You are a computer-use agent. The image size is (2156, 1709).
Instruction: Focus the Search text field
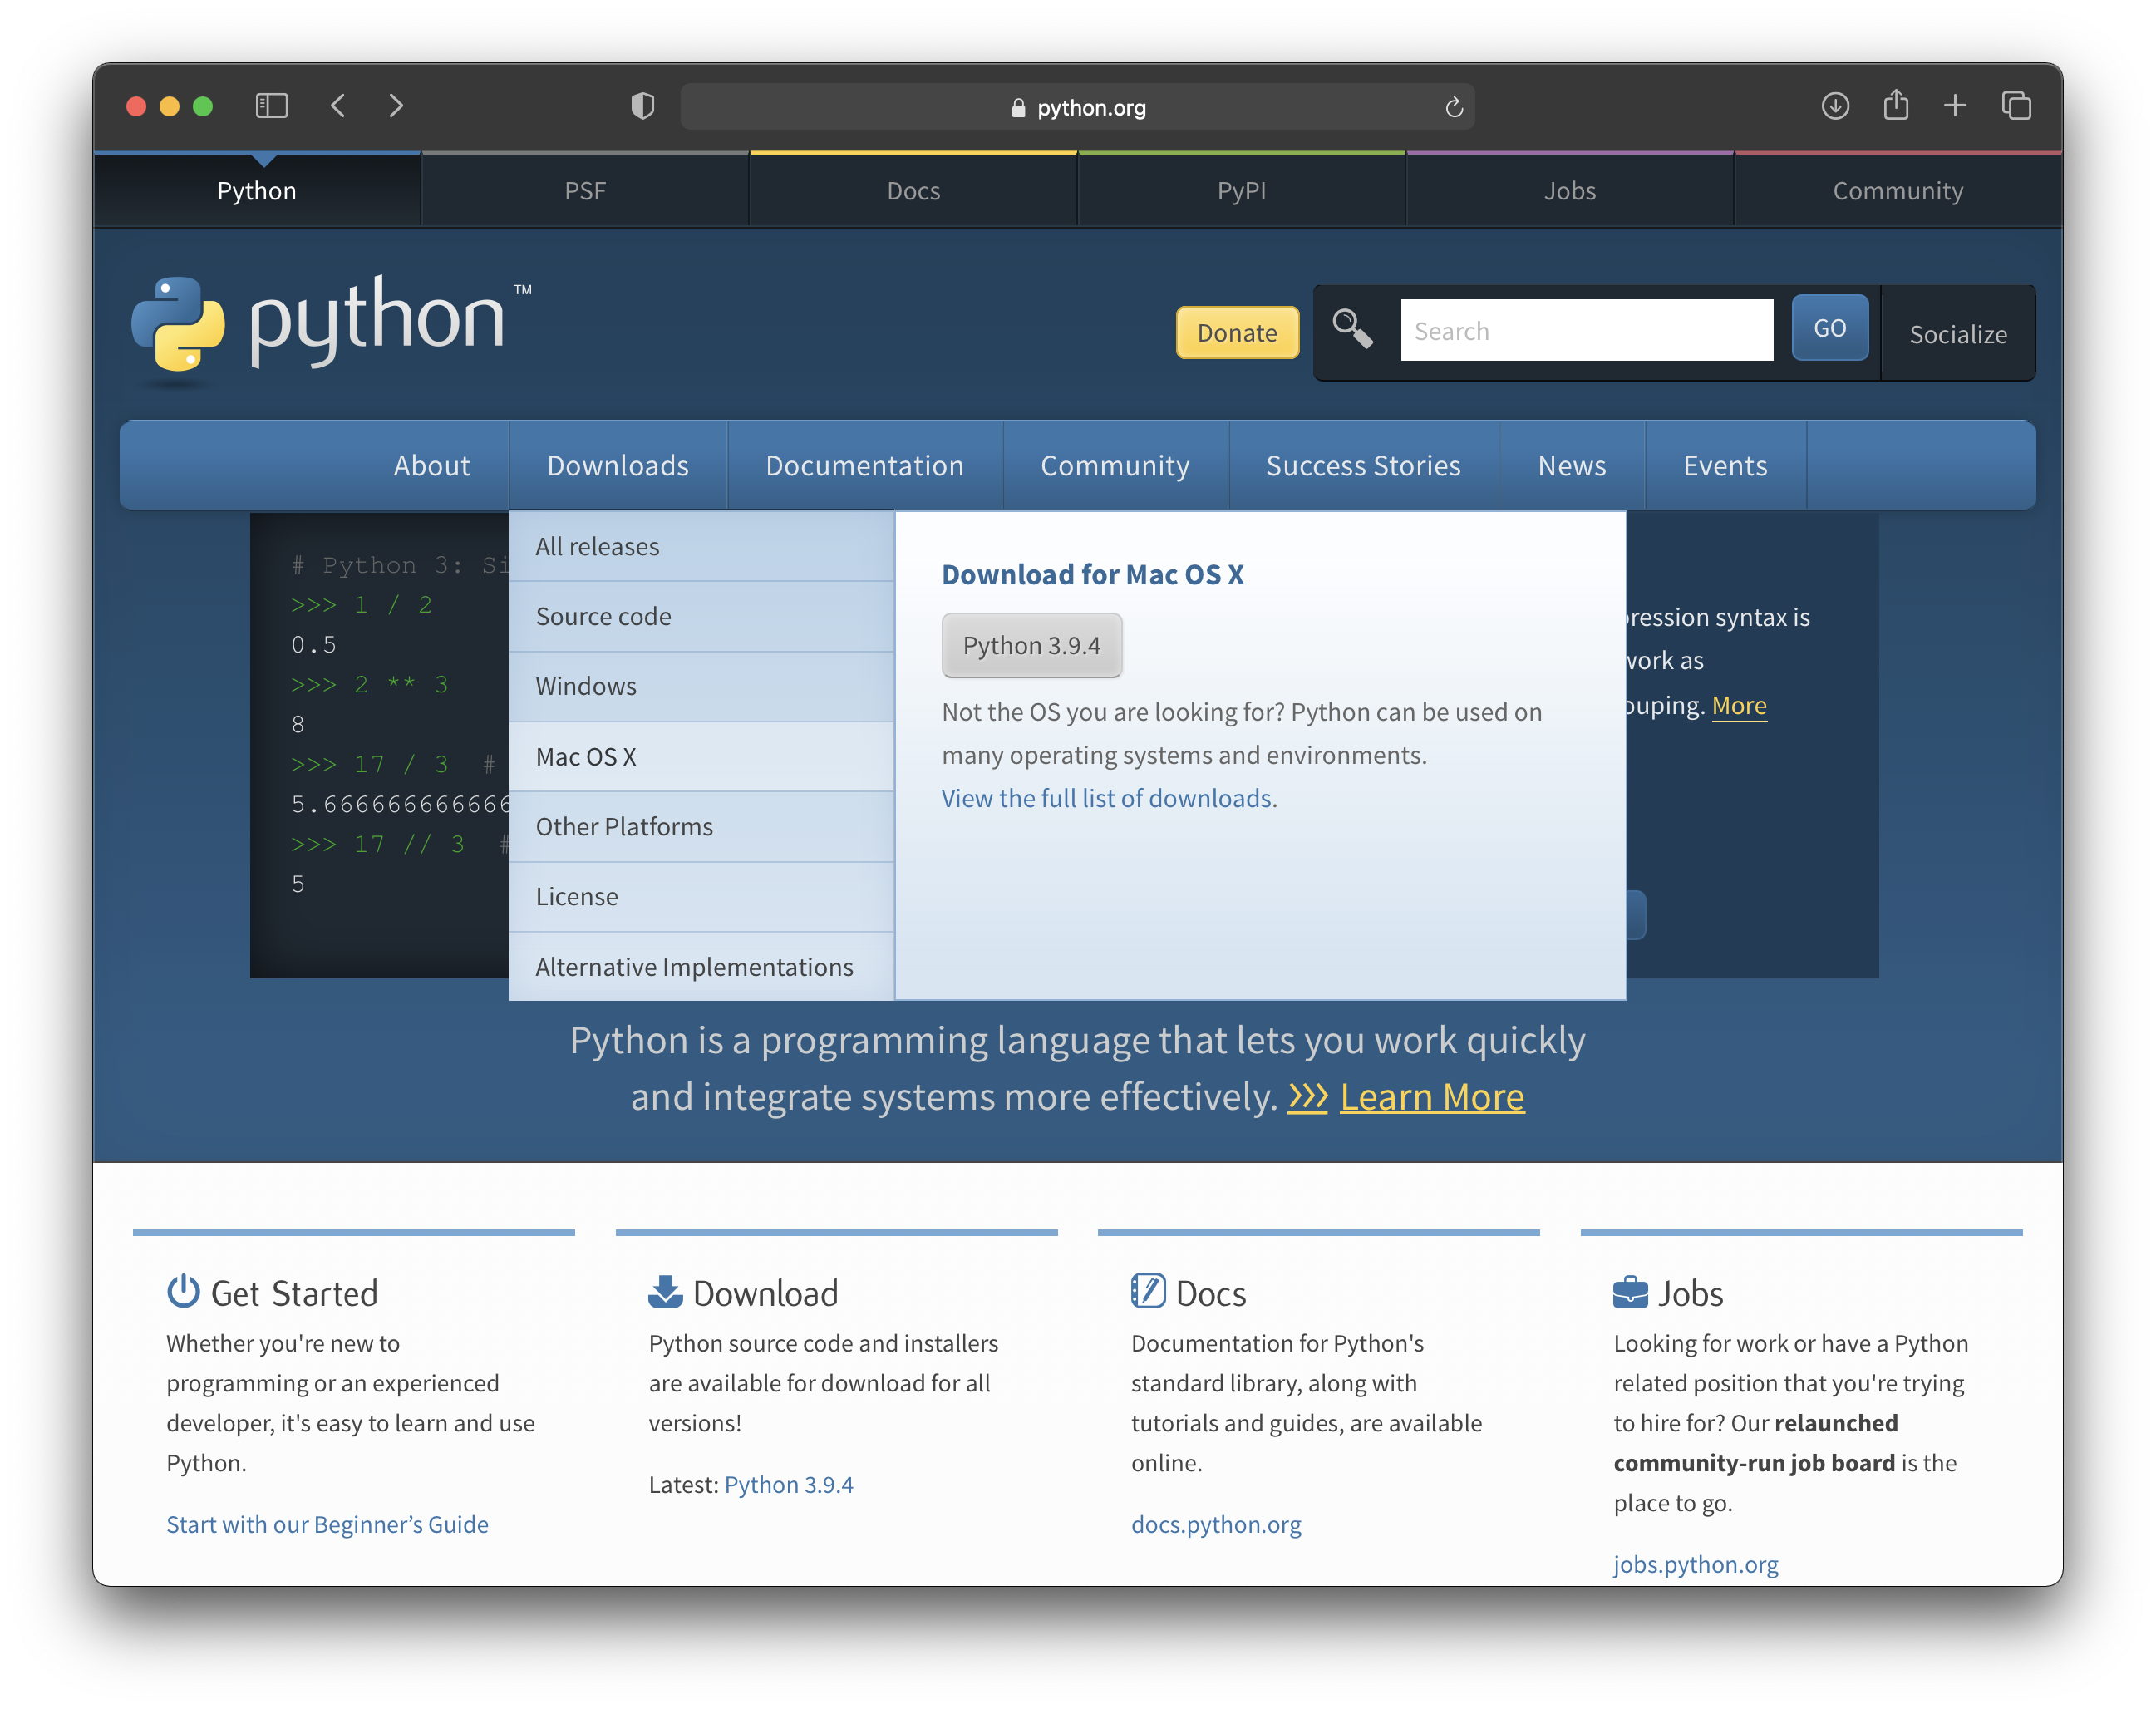(x=1587, y=330)
